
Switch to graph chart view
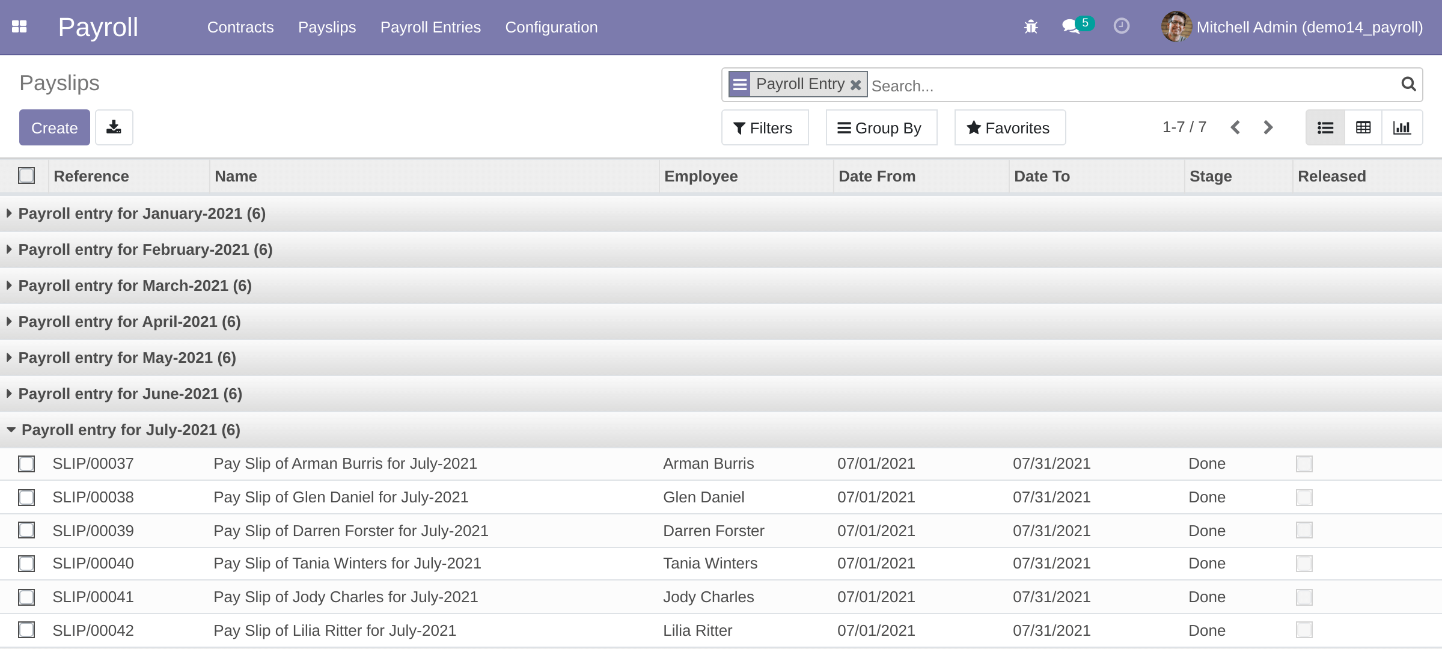(x=1401, y=127)
